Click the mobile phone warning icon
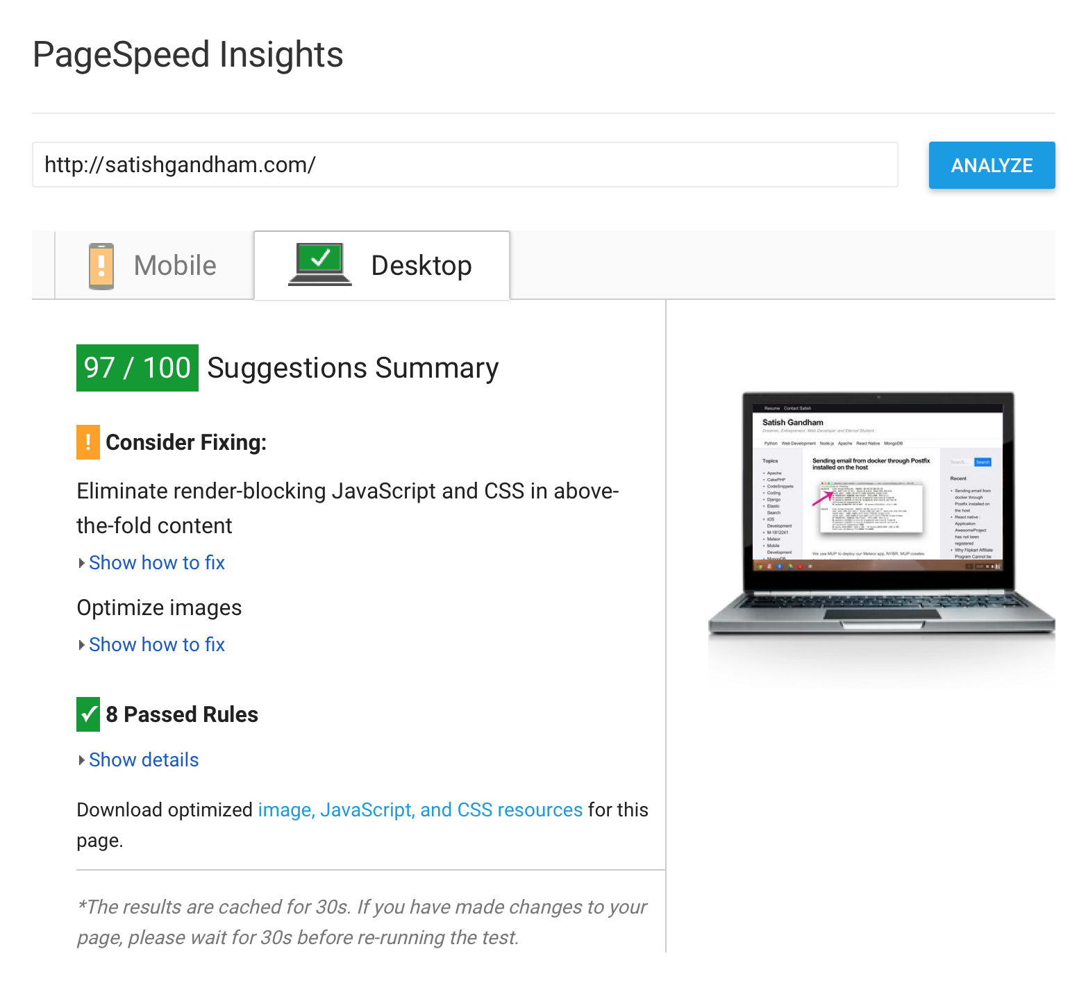Screen dimensions: 1086x1008 pos(101,266)
